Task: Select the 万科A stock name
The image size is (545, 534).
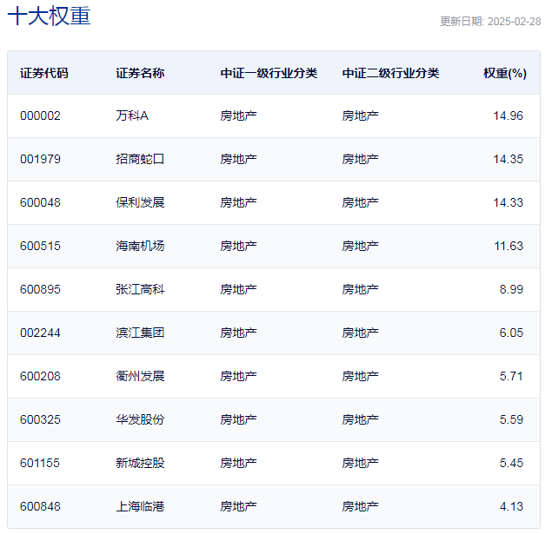Action: pos(132,115)
